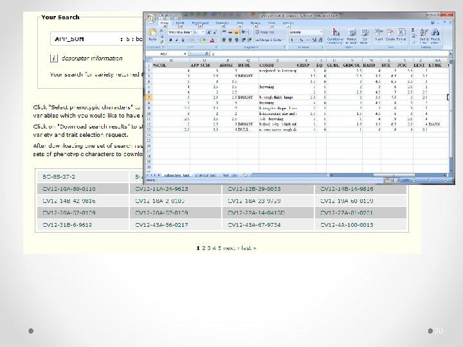Go to results page 5
The height and width of the screenshot is (347, 463).
click(x=219, y=248)
